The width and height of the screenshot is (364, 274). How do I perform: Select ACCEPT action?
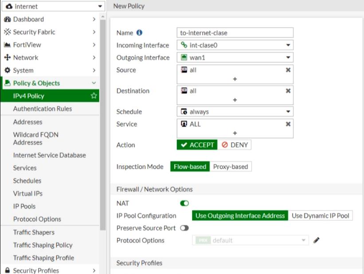point(197,145)
